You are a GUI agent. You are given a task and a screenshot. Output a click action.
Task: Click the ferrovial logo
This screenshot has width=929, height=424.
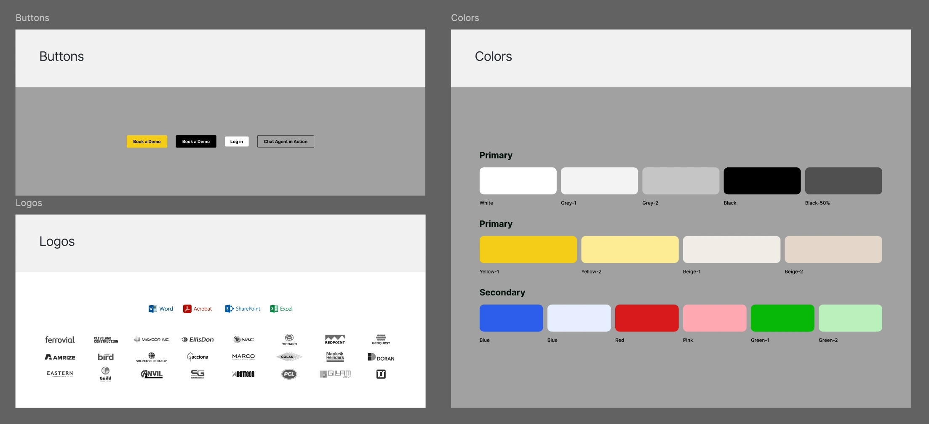click(x=60, y=340)
